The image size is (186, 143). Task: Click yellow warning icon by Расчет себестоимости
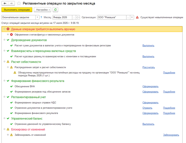(x=8, y=62)
